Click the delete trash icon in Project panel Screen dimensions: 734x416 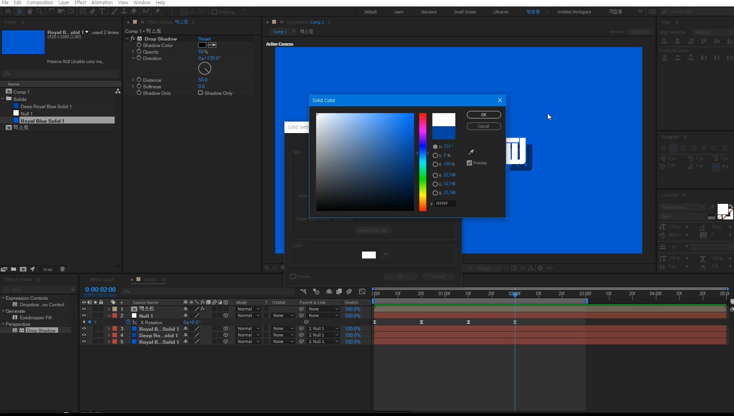pyautogui.click(x=63, y=269)
